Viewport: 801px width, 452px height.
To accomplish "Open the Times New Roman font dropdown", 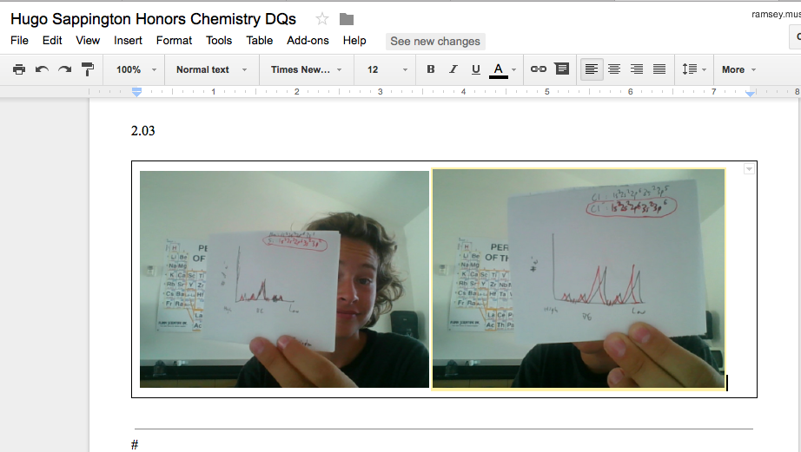I will click(306, 69).
